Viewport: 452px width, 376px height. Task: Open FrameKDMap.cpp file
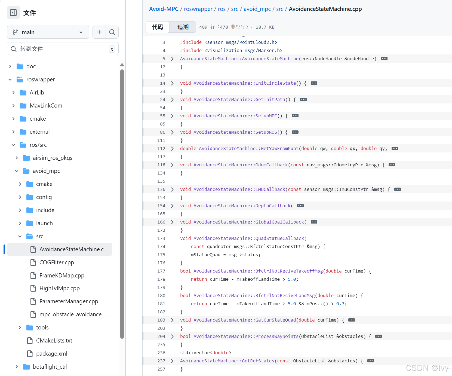coord(62,276)
